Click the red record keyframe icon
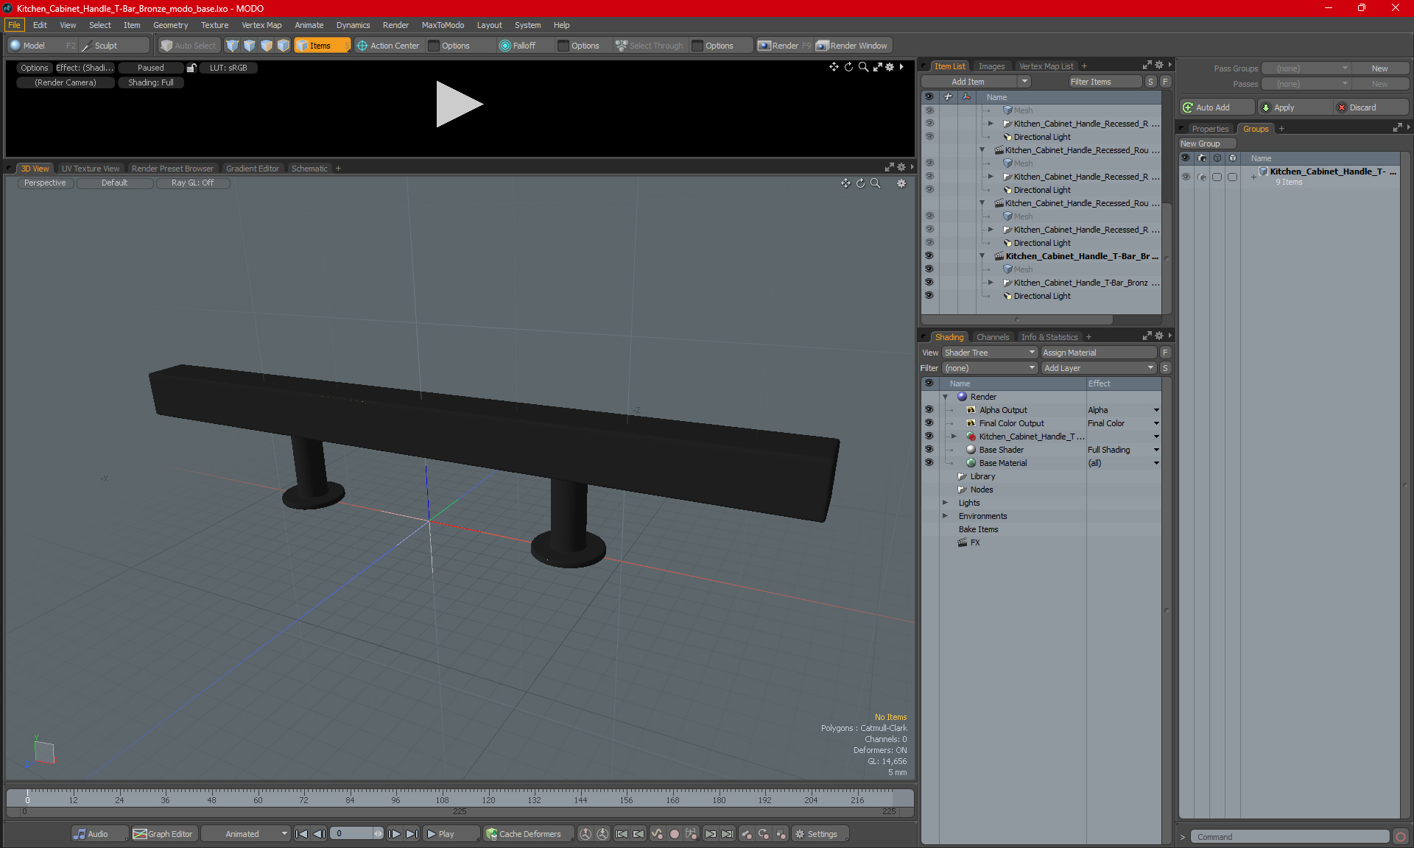Screen dimensions: 1414x848 click(x=674, y=834)
